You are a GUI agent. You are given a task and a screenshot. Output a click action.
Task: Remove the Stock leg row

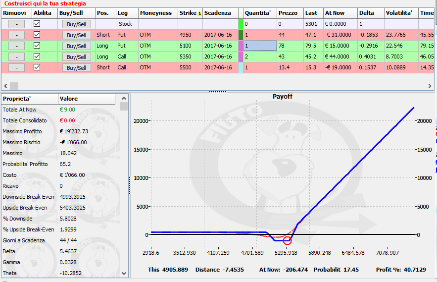[16, 24]
